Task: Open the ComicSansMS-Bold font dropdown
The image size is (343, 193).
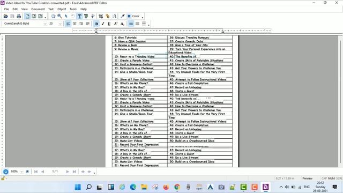Action: [x=45, y=24]
